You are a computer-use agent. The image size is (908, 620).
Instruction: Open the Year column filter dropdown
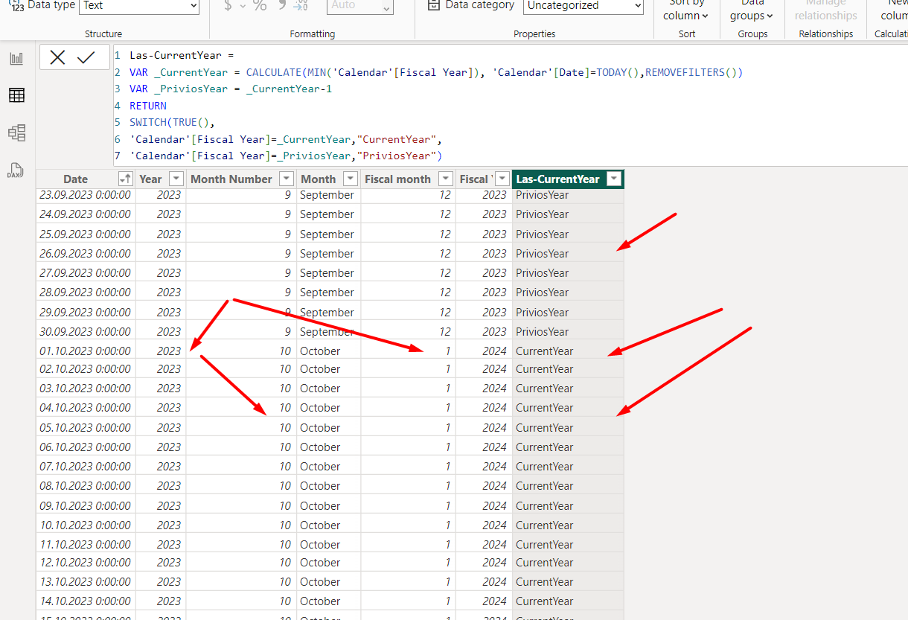[x=176, y=179]
